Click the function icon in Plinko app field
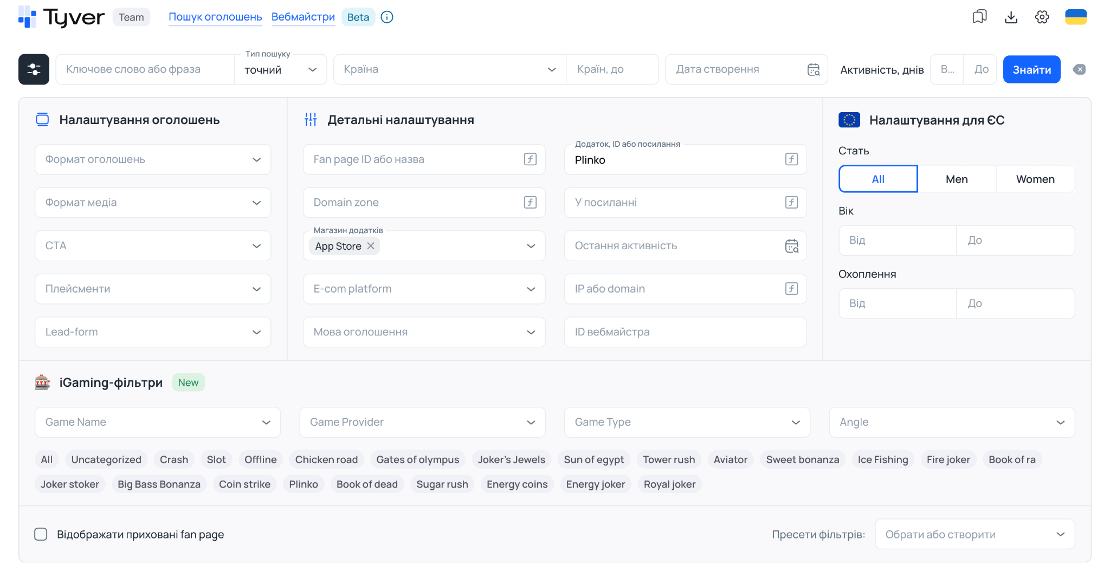 [x=791, y=159]
